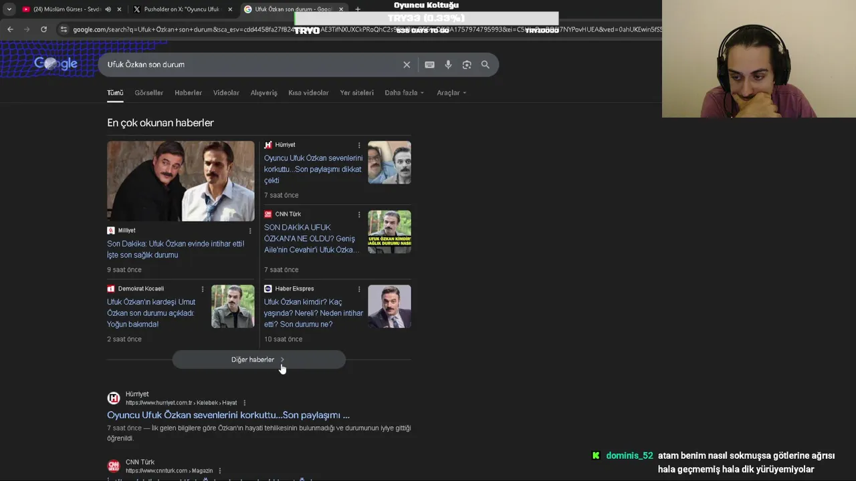856x481 pixels.
Task: Click inside the Google search input field
Action: [x=251, y=65]
